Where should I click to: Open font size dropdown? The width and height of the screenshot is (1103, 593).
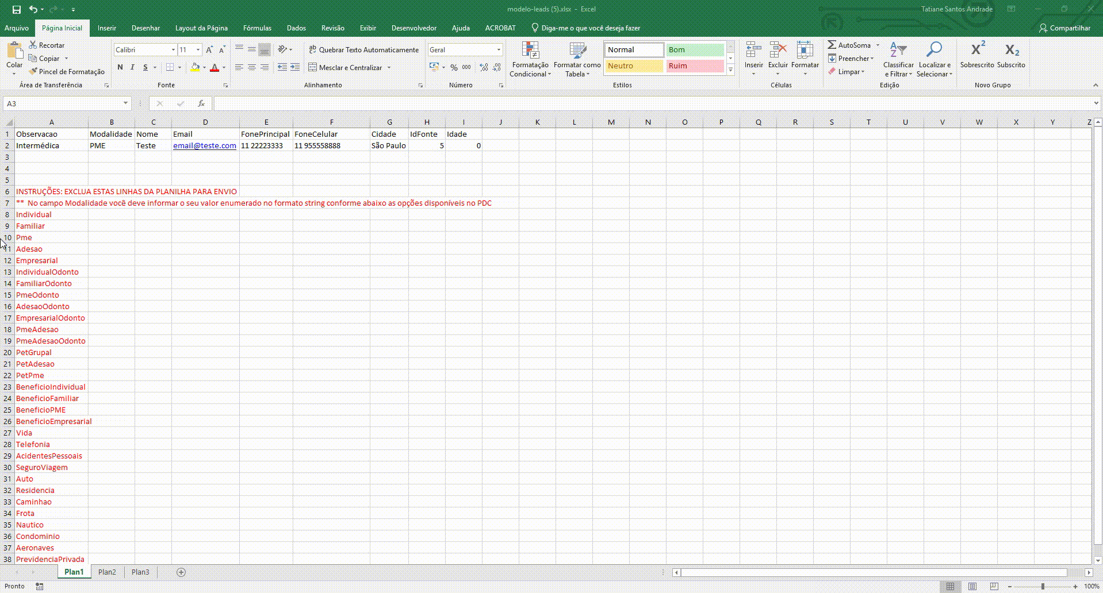click(198, 50)
